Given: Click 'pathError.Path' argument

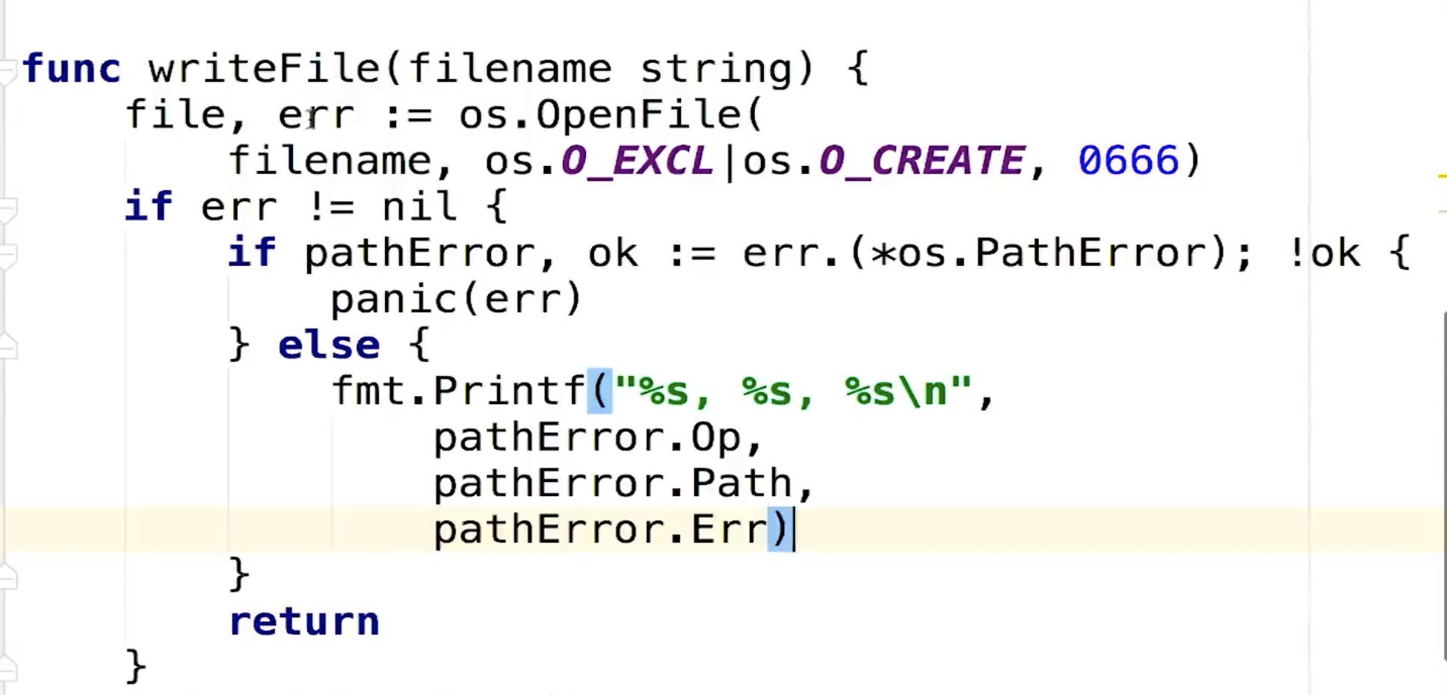Looking at the screenshot, I should pyautogui.click(x=613, y=484).
